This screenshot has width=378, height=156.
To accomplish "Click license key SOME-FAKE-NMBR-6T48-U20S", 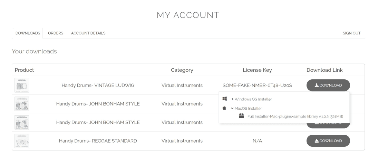I will point(257,86).
